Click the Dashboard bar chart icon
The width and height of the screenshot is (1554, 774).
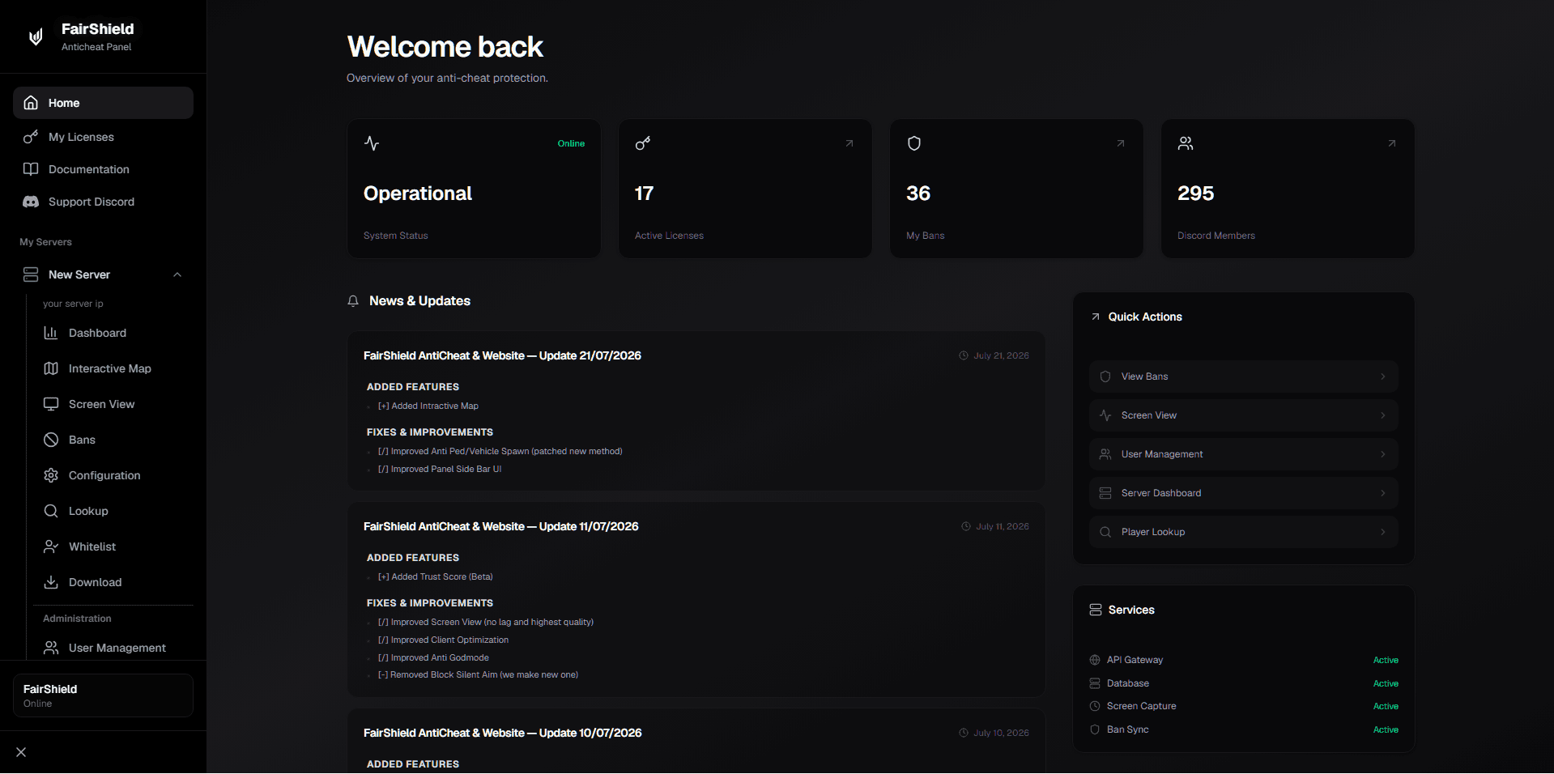pos(51,333)
